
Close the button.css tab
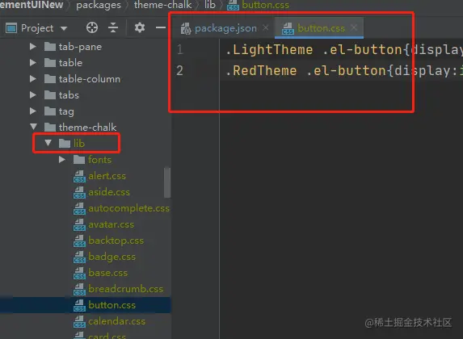(x=354, y=27)
